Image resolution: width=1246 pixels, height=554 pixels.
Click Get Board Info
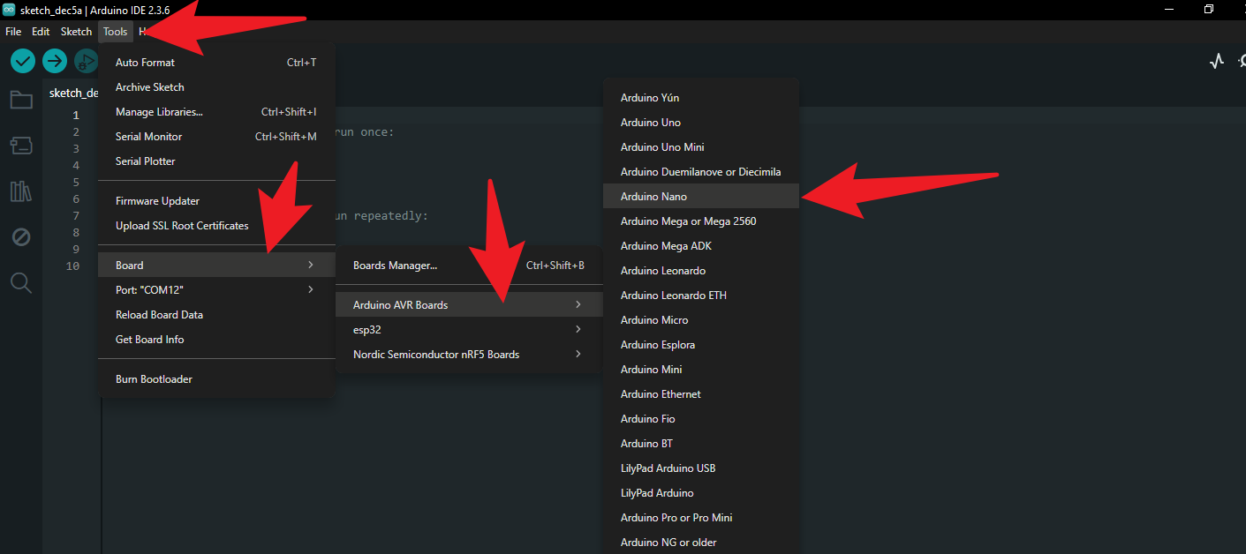click(216, 340)
